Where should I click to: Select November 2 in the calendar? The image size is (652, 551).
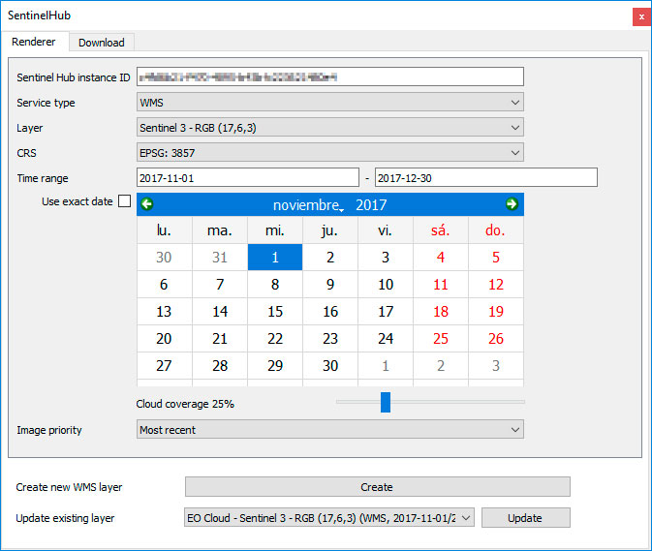[330, 258]
